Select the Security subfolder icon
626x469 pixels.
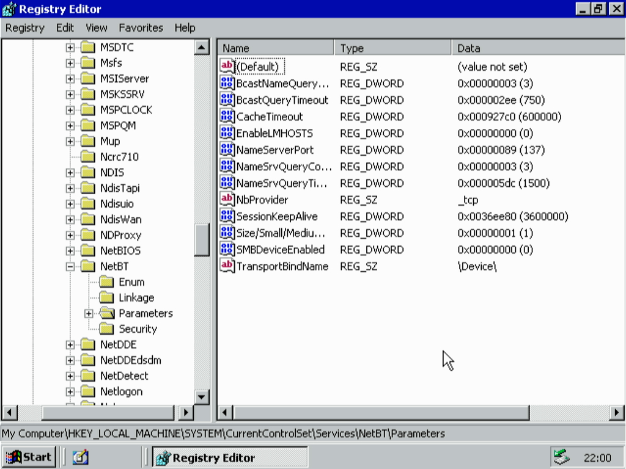pyautogui.click(x=106, y=329)
